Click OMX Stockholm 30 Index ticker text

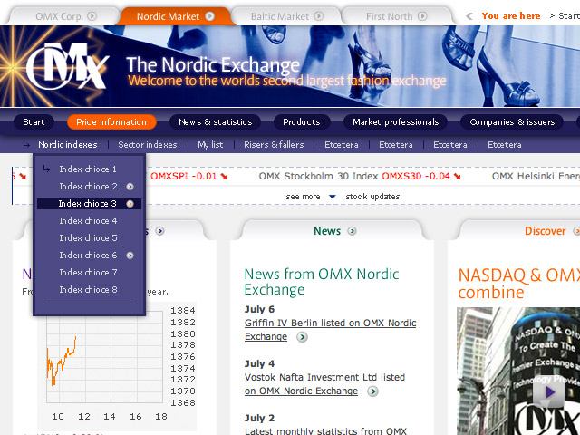point(318,177)
